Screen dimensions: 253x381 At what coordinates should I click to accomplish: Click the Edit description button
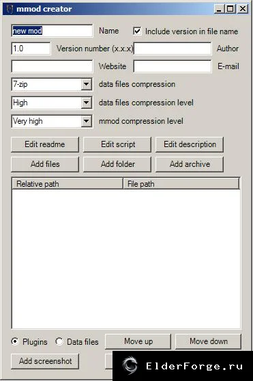(190, 144)
